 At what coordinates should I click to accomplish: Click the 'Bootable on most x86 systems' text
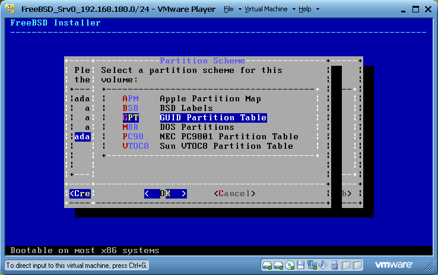85,251
